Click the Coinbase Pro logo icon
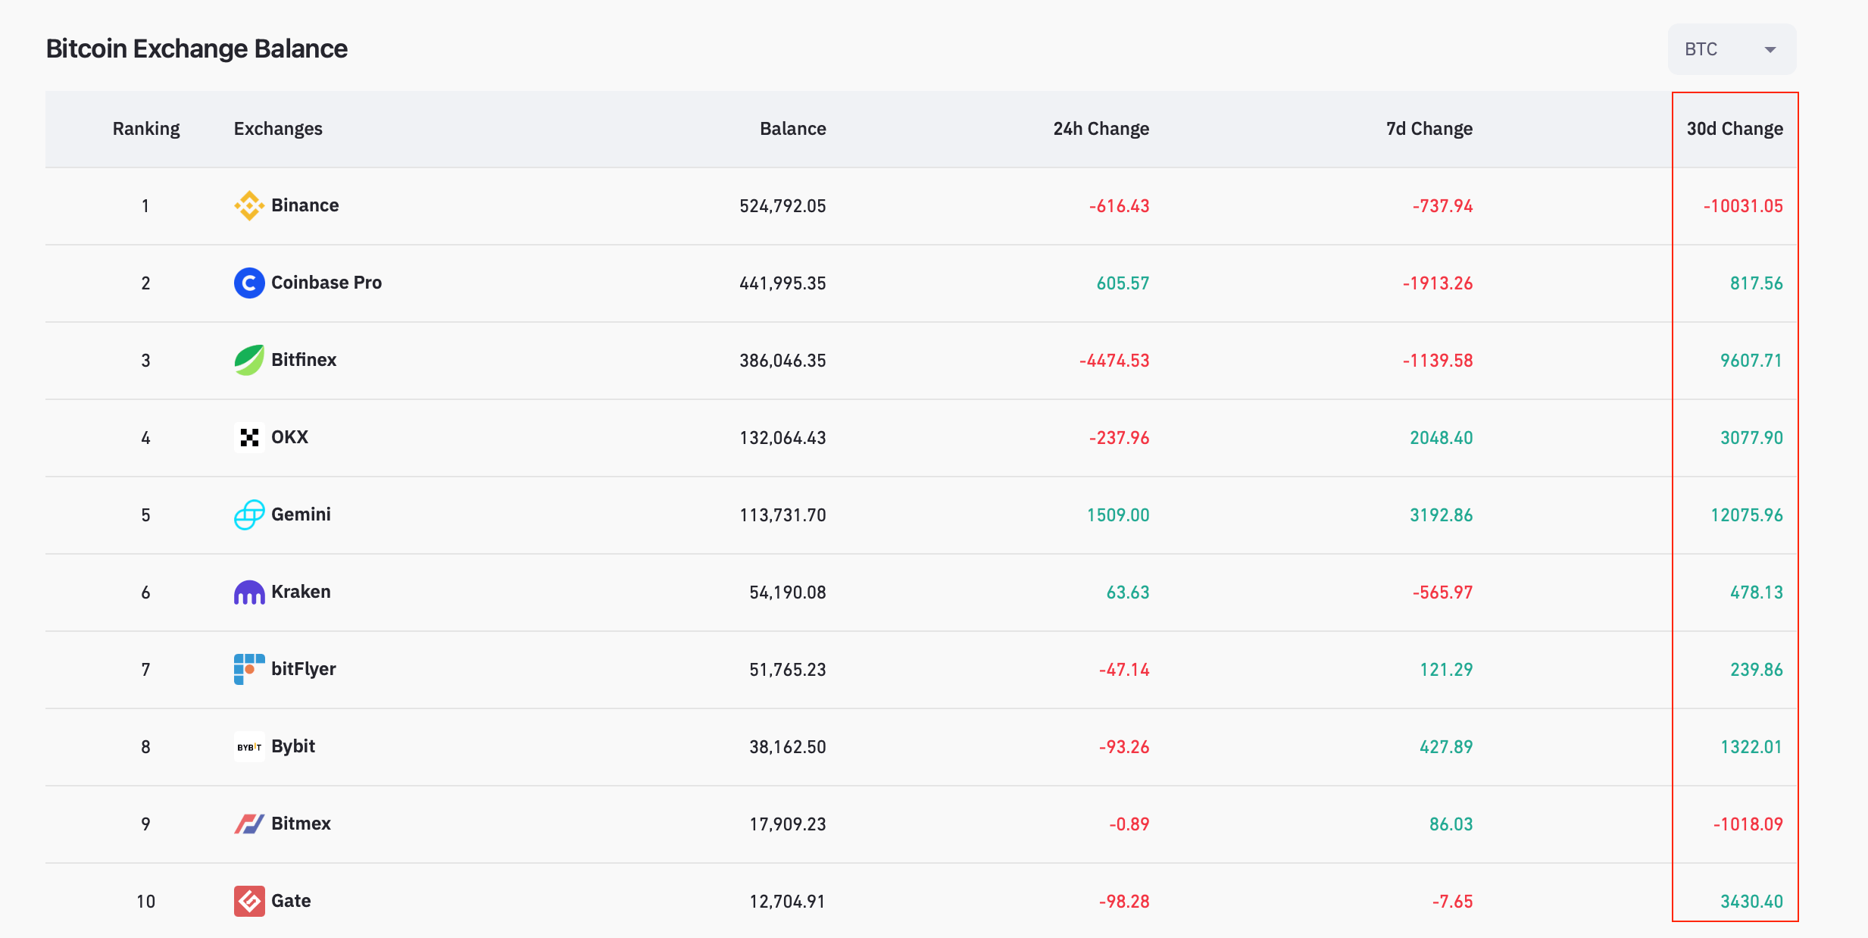This screenshot has width=1868, height=938. point(248,283)
